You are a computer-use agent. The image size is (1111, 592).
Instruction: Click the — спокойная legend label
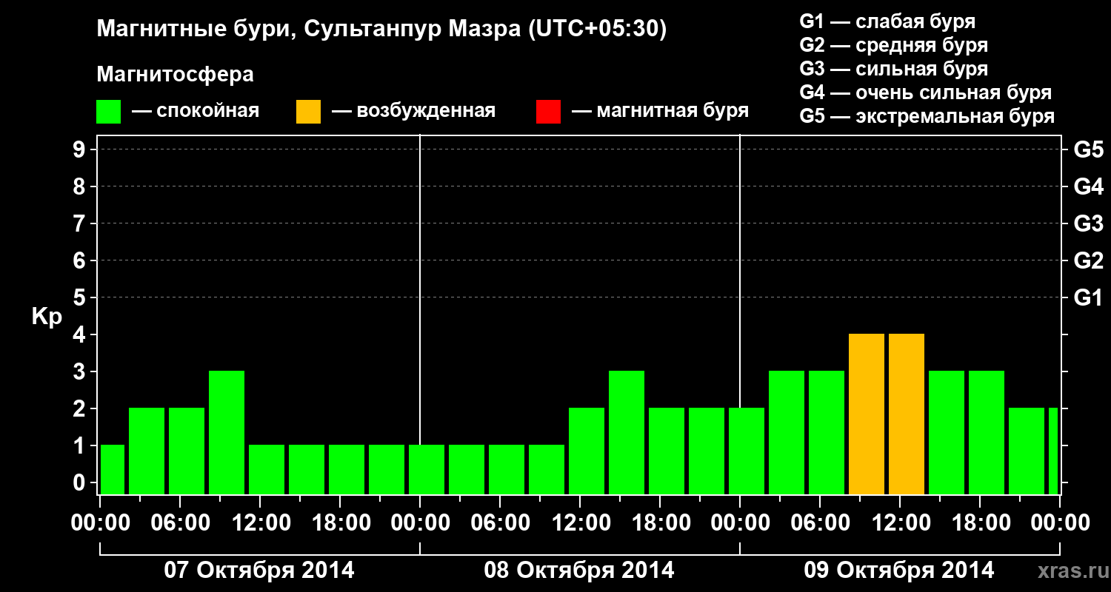(196, 112)
